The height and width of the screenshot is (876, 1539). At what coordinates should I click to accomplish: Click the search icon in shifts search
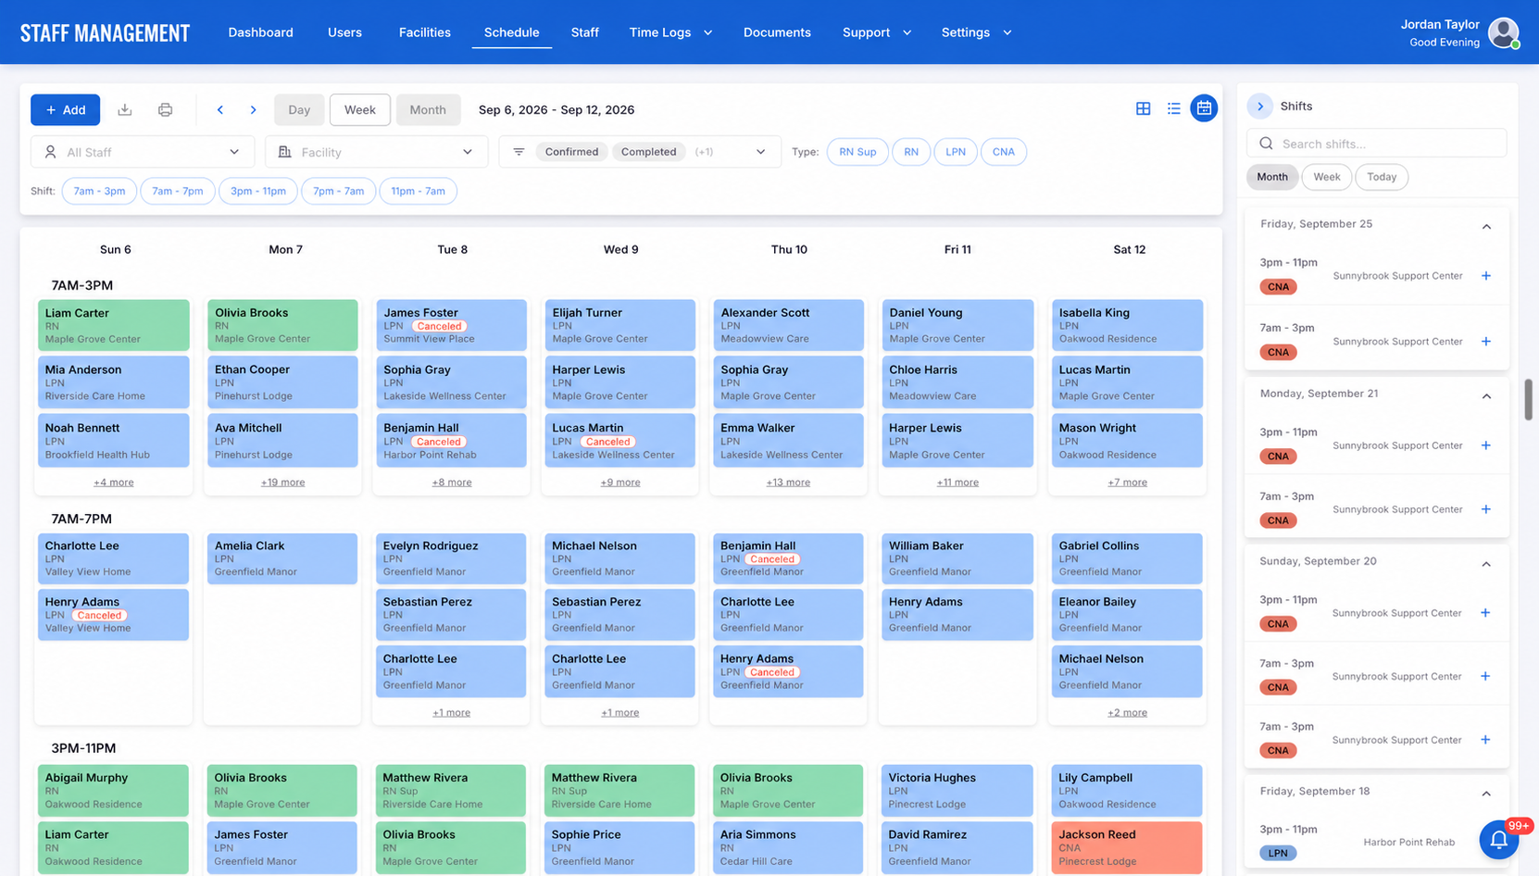(x=1266, y=144)
